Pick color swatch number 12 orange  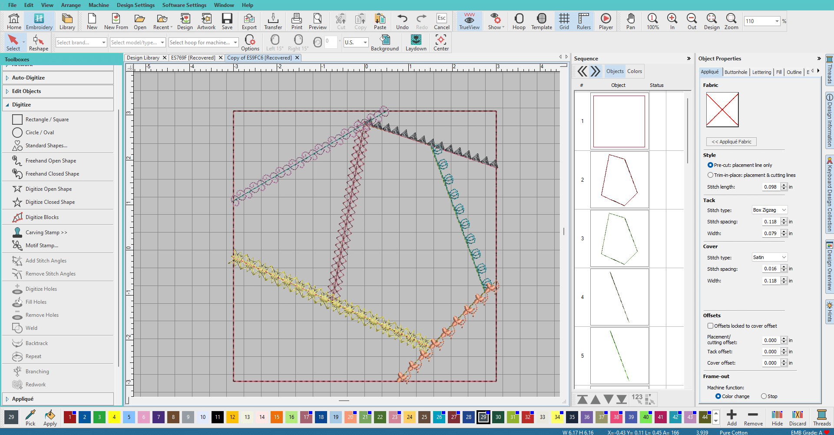click(232, 417)
